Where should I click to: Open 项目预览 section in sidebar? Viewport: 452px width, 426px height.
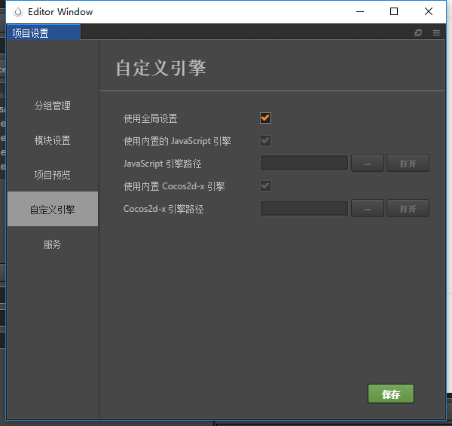click(53, 175)
